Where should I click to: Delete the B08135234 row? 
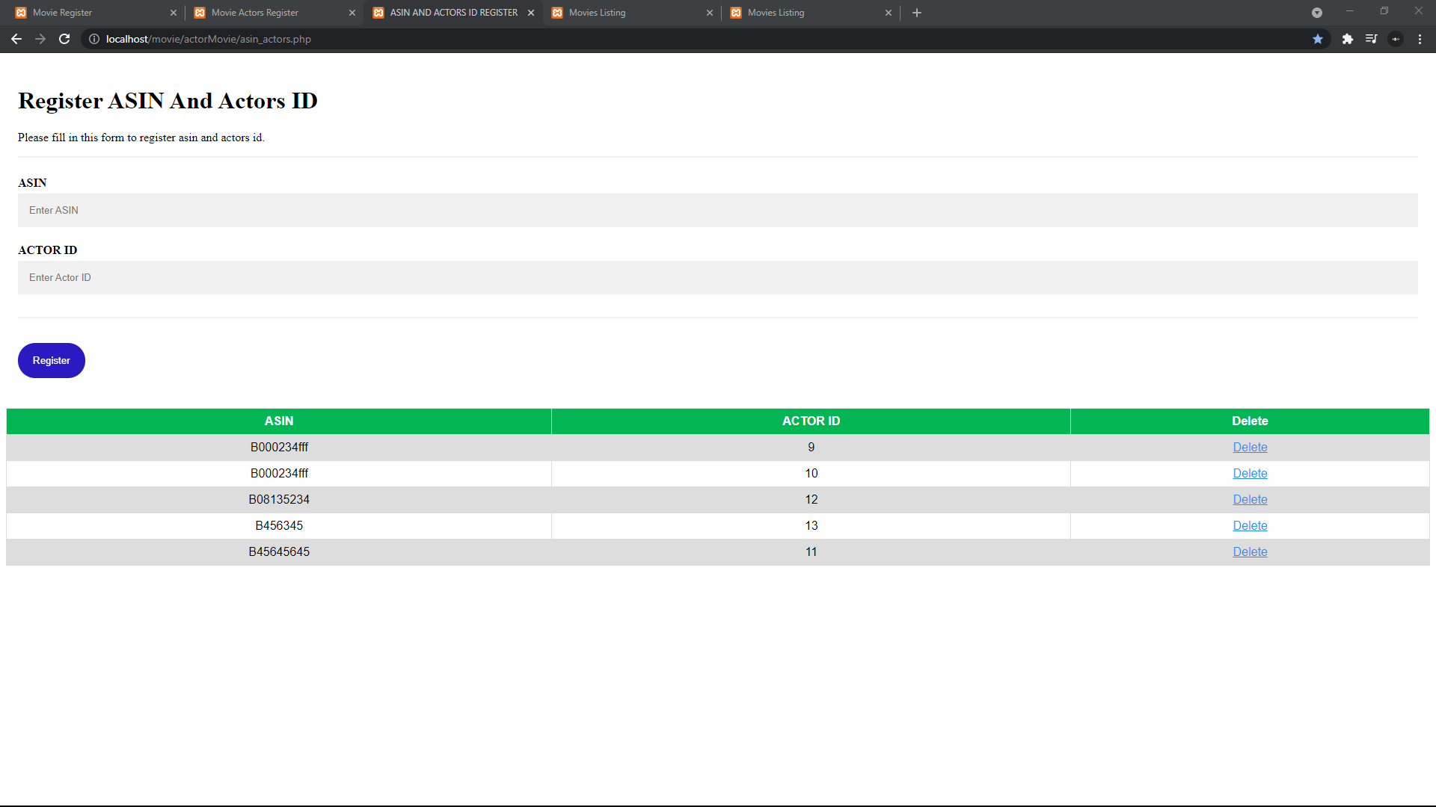pyautogui.click(x=1250, y=499)
